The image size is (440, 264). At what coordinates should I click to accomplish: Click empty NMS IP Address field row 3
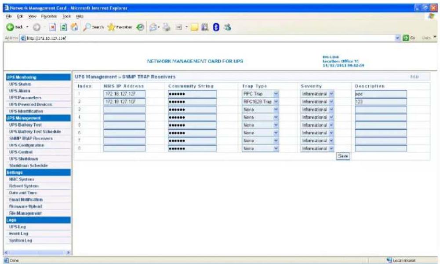point(124,110)
